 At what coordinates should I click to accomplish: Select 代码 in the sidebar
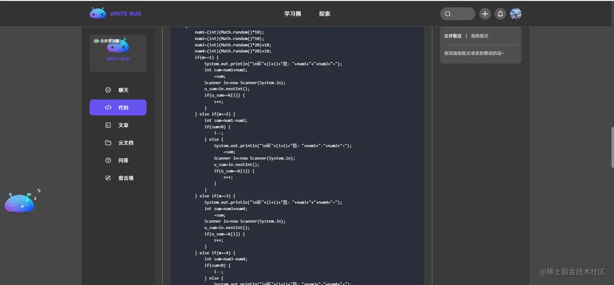118,108
